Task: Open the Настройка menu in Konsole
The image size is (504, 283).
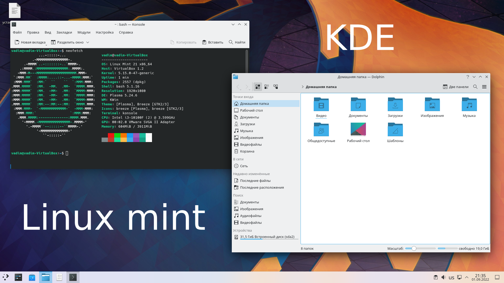Action: click(104, 32)
